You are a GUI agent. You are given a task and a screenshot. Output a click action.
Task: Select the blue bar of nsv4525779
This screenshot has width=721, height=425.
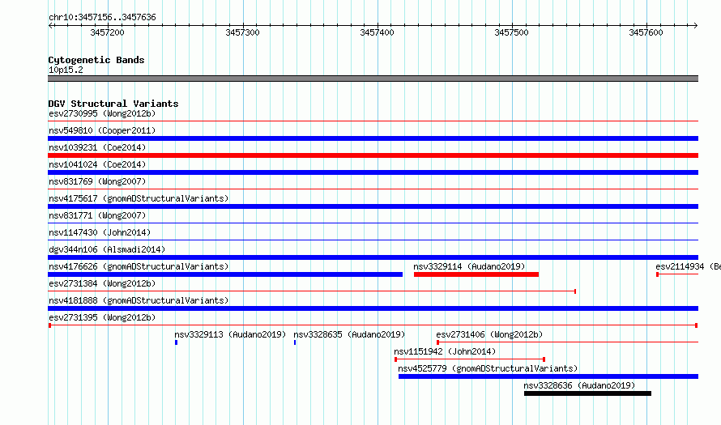(548, 376)
